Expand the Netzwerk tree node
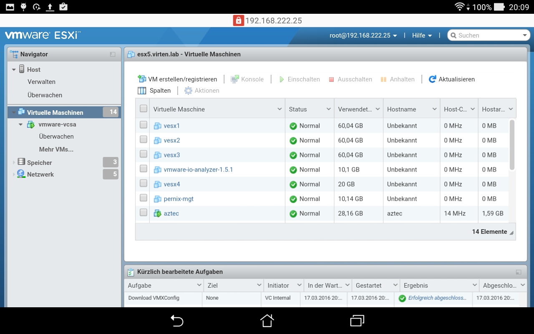This screenshot has height=334, width=534. pyautogui.click(x=14, y=175)
